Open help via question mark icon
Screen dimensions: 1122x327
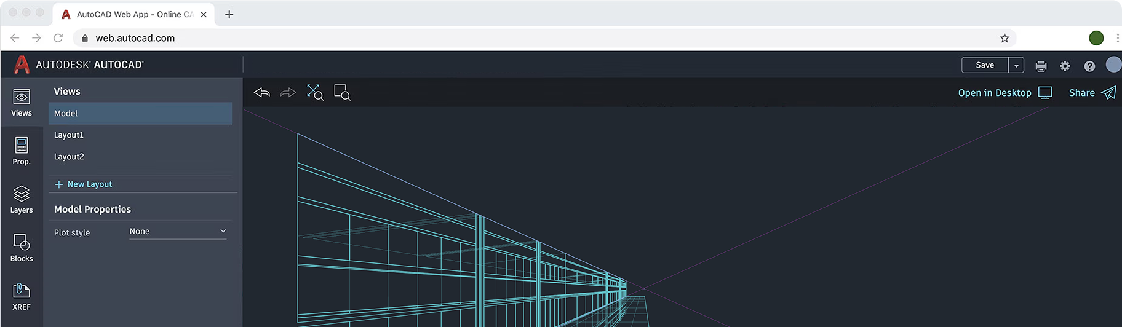1089,66
